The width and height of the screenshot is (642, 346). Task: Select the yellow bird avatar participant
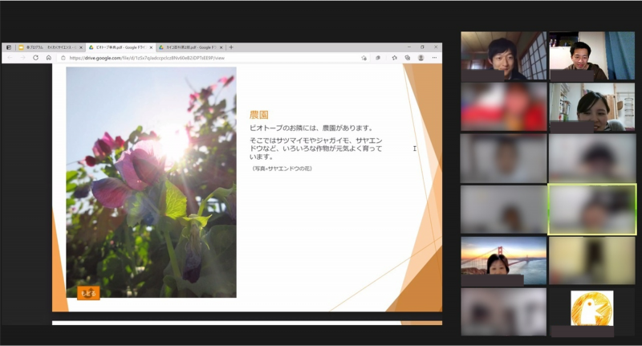click(592, 312)
